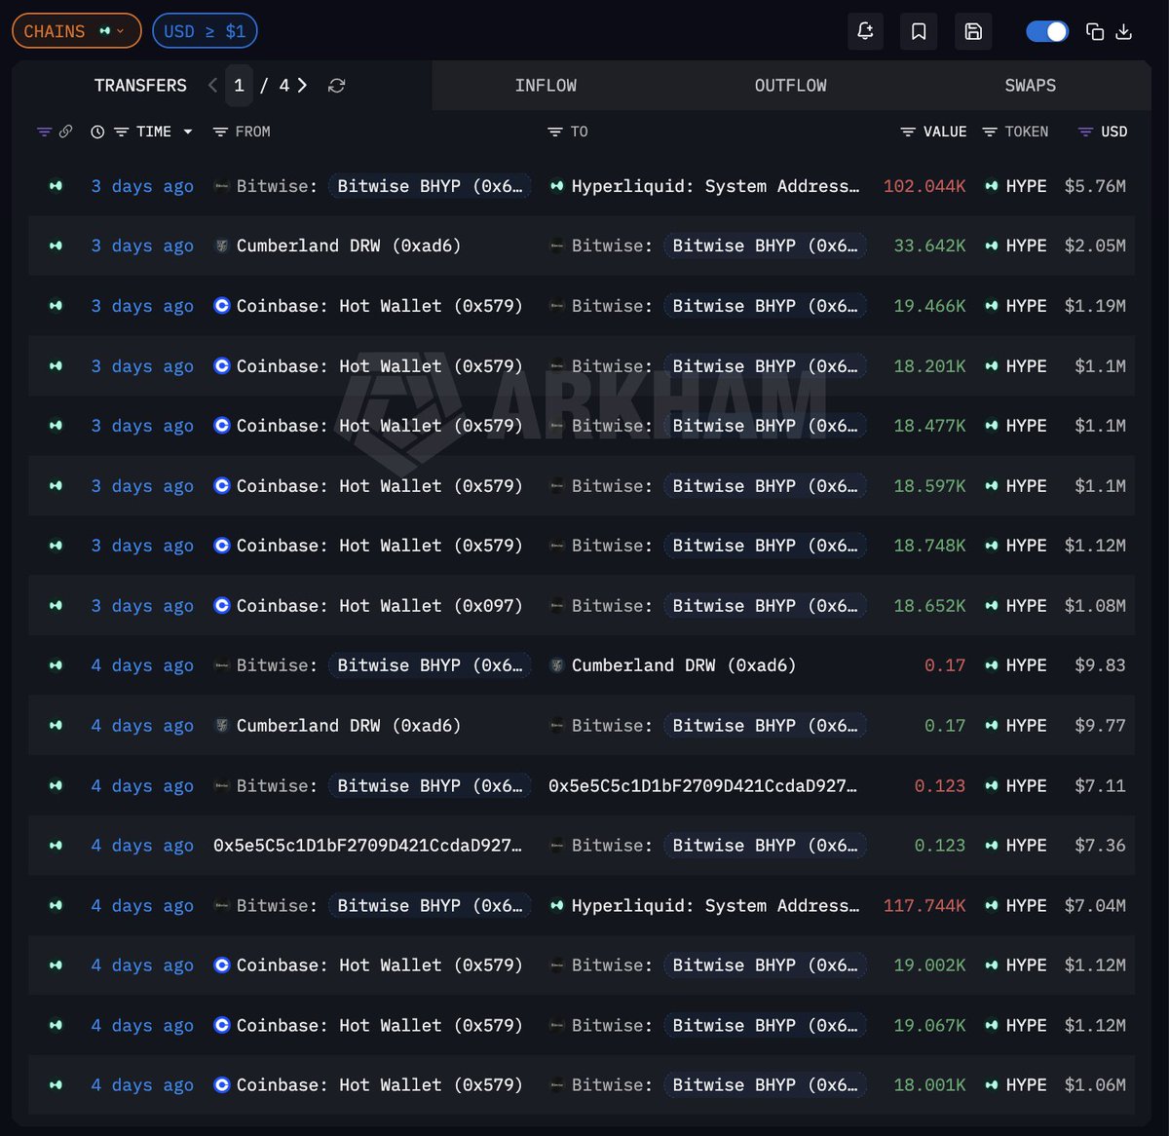Switch to the INFLOW tab
The height and width of the screenshot is (1136, 1169).
[x=546, y=86]
